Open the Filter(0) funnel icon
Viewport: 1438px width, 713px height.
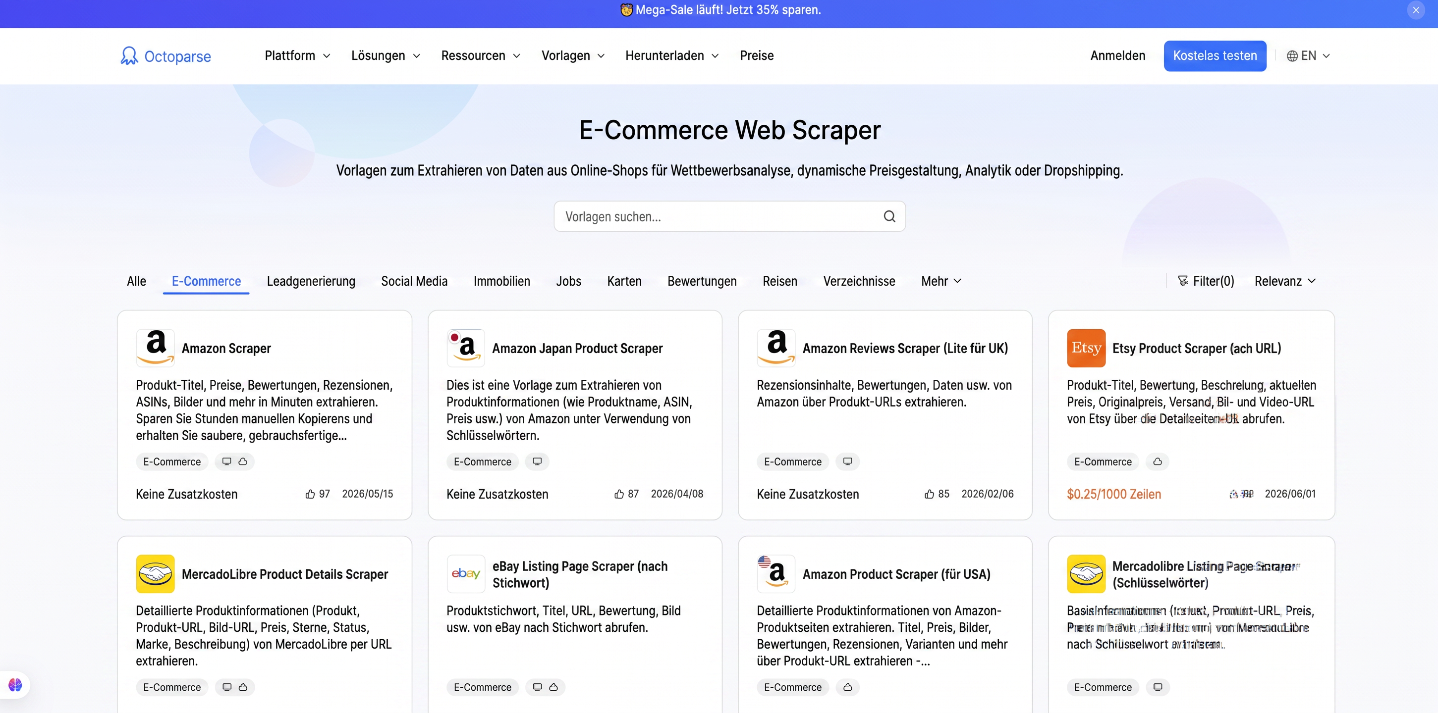click(x=1183, y=281)
